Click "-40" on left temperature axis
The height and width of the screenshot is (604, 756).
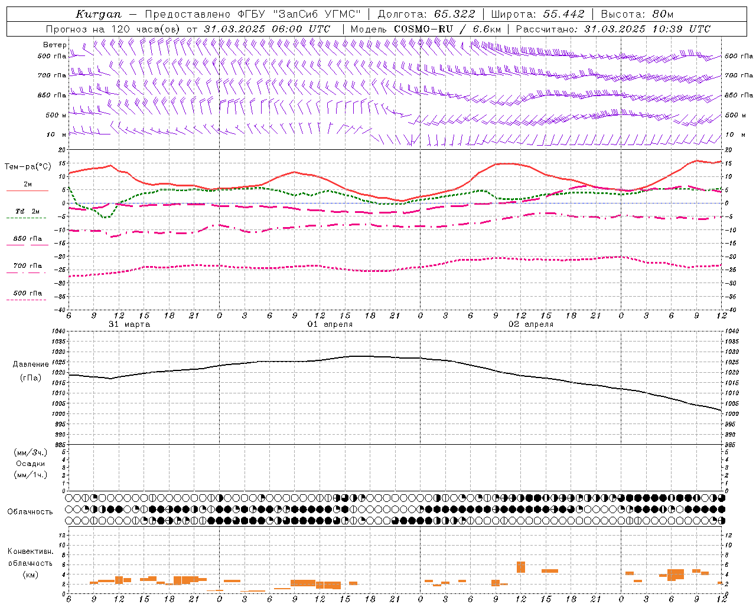point(61,310)
